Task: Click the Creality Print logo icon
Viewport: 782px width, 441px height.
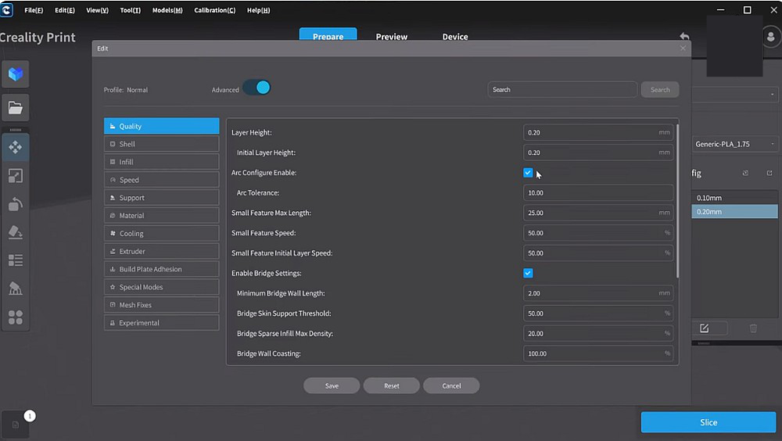Action: (x=6, y=10)
